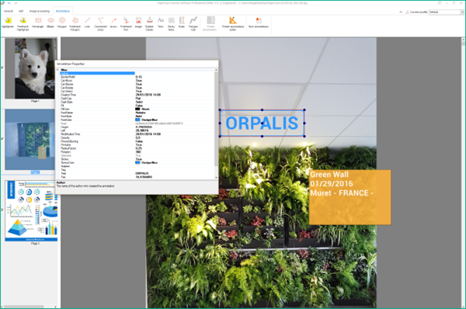Screen dimensions: 466x309
Task: Insert an Image annotation
Action: pyautogui.click(x=138, y=23)
